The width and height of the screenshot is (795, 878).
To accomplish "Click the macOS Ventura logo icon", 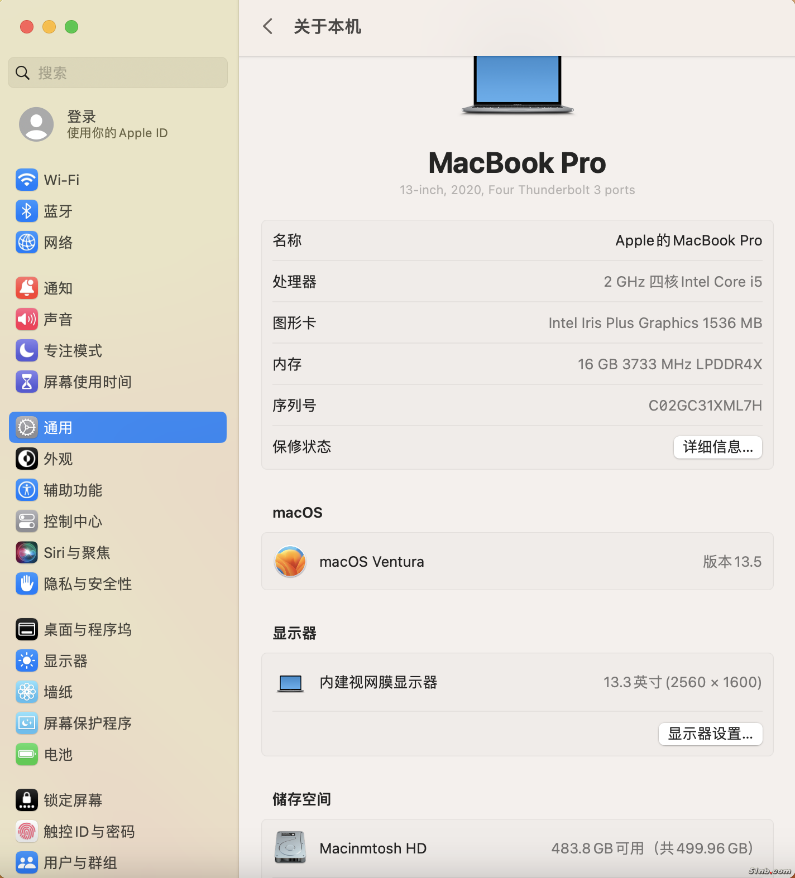I will (290, 561).
